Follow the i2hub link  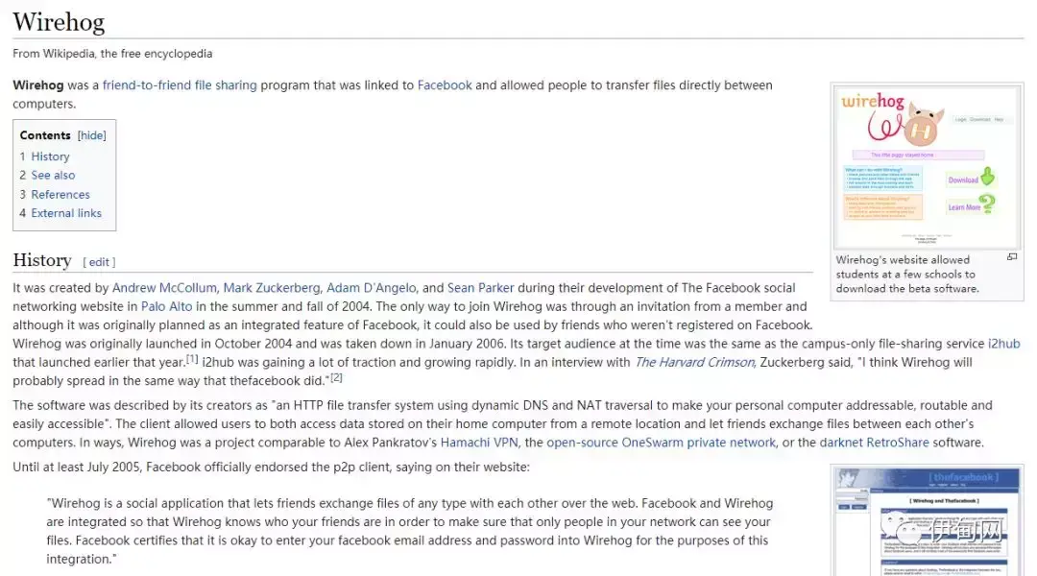tap(1004, 344)
